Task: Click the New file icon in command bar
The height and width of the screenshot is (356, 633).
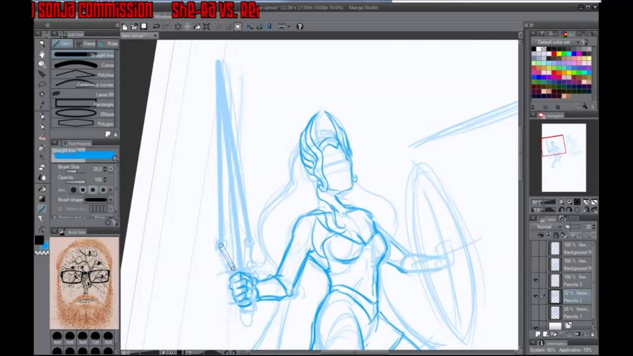Action: (x=125, y=27)
